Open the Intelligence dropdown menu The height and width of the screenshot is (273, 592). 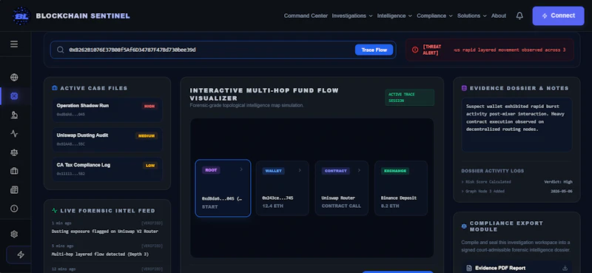(394, 16)
